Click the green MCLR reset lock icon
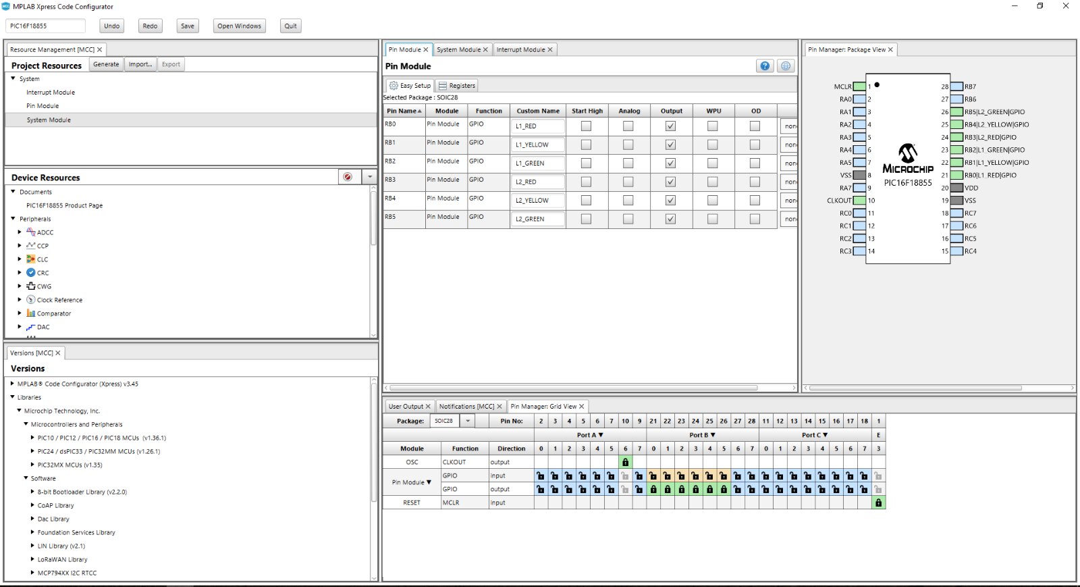The height and width of the screenshot is (587, 1080). click(878, 503)
